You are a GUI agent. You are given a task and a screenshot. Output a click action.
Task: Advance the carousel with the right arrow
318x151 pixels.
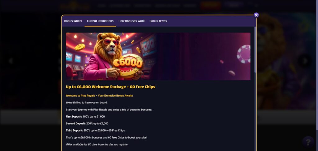305,61
